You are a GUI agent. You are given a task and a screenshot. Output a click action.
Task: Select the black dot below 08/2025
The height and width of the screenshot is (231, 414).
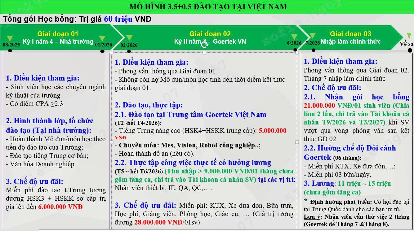coord(10,50)
